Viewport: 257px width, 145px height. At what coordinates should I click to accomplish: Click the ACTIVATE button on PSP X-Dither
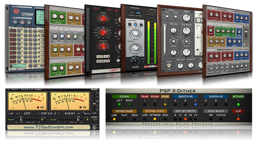[238, 96]
